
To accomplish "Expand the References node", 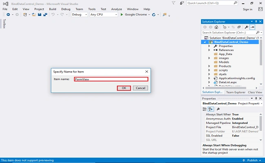I will [x=209, y=50].
